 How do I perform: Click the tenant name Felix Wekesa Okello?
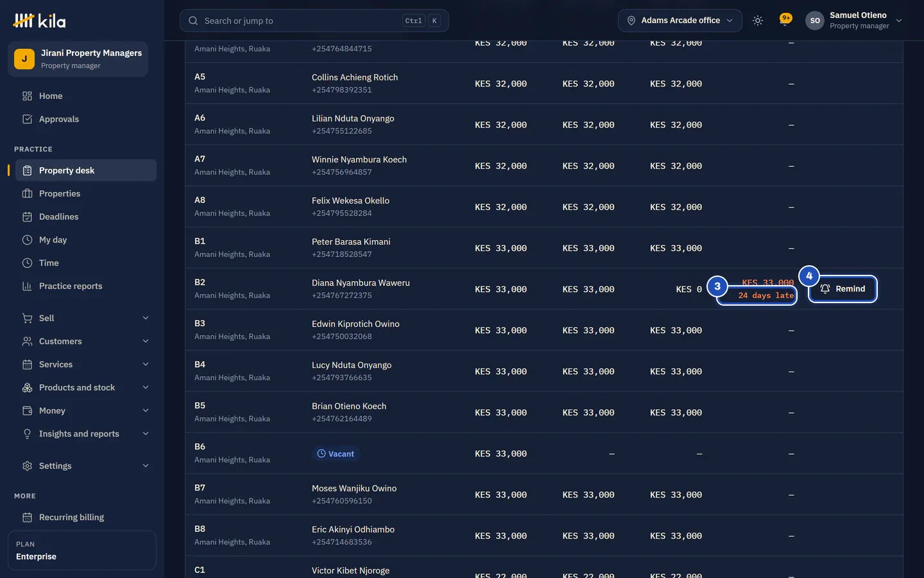point(350,200)
